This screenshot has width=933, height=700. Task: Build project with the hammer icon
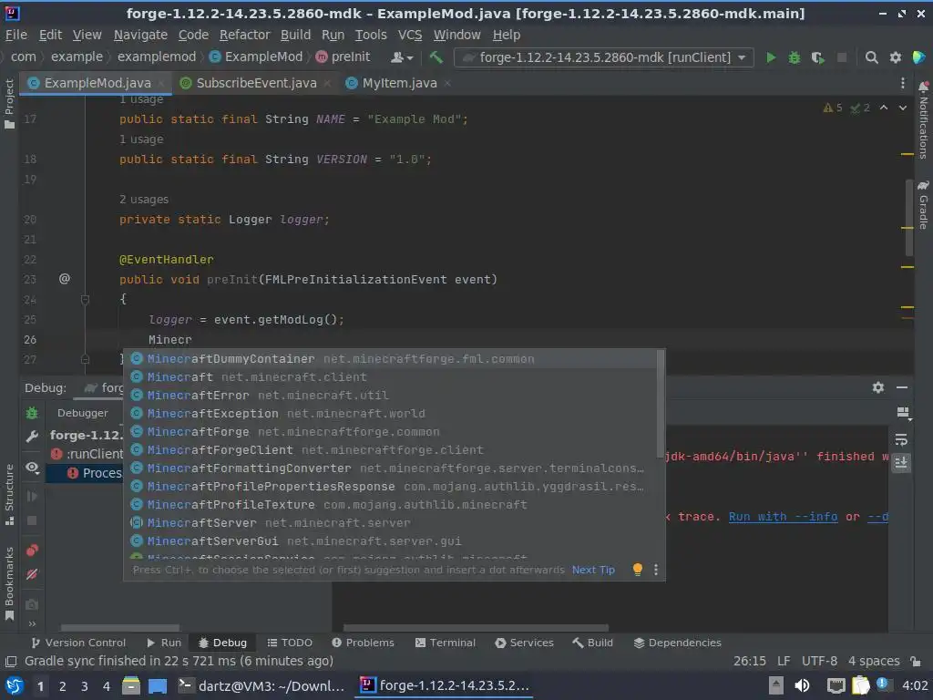click(436, 57)
